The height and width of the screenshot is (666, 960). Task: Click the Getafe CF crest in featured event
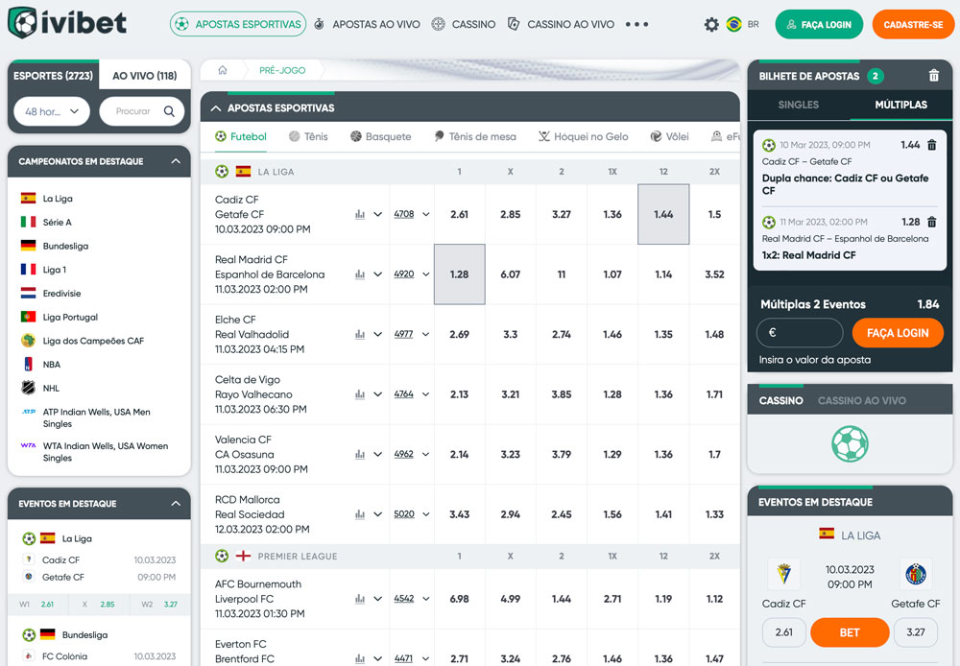(916, 574)
